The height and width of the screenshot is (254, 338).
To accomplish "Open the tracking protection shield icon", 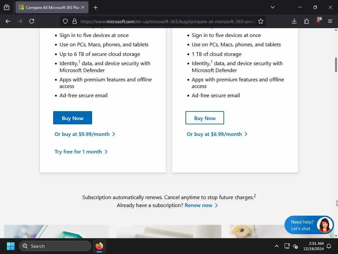I will pos(65,21).
